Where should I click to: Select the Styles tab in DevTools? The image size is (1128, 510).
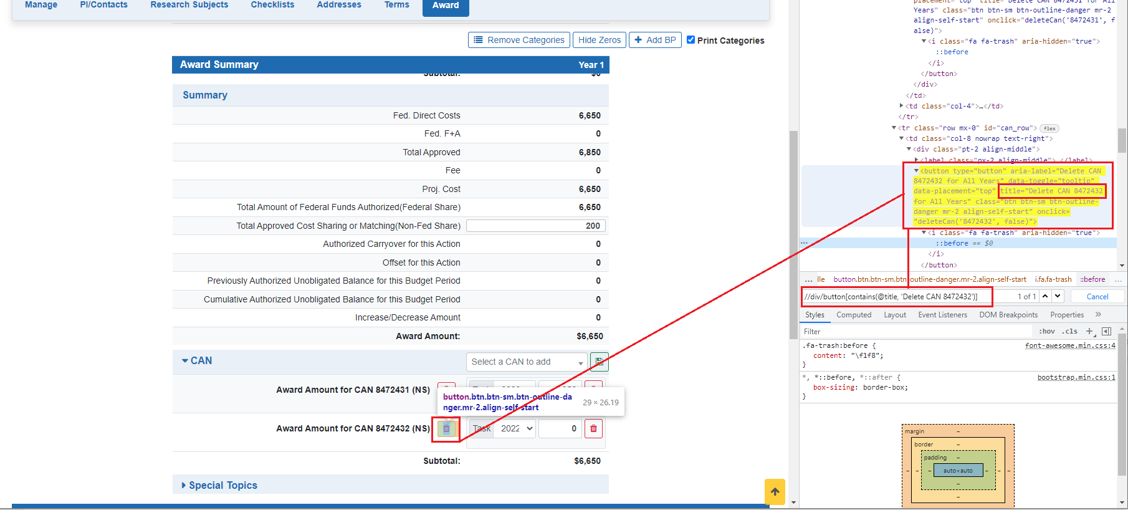pyautogui.click(x=815, y=315)
